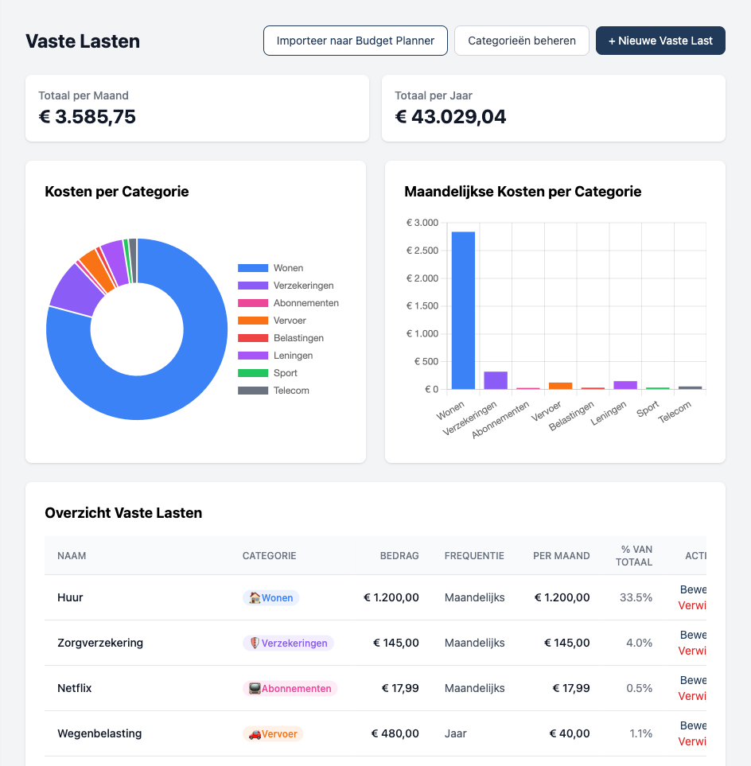The image size is (751, 766).
Task: Click the € 480,00 amount cell
Action: pos(395,733)
